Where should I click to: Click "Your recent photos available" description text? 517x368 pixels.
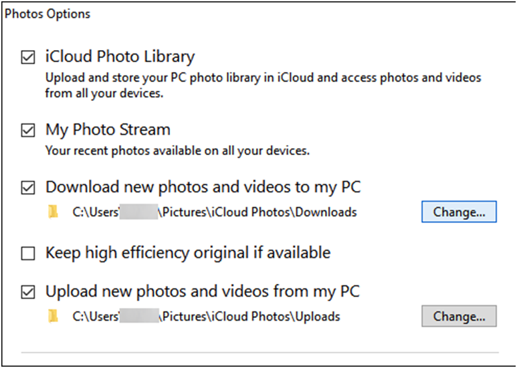pyautogui.click(x=177, y=150)
